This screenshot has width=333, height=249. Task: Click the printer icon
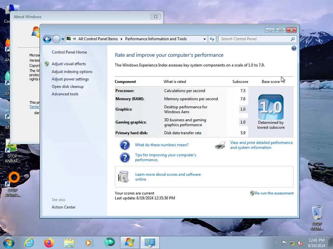(220, 145)
